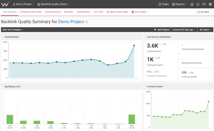The height and width of the screenshot is (131, 214).
Task: Click the 416 Linking IP addresses value
Action: coord(149,72)
